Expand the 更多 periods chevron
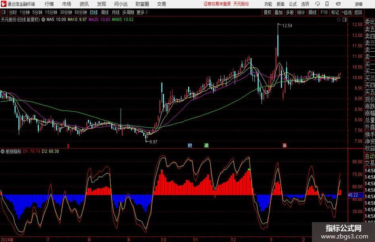The height and width of the screenshot is (242, 375). click(146, 12)
